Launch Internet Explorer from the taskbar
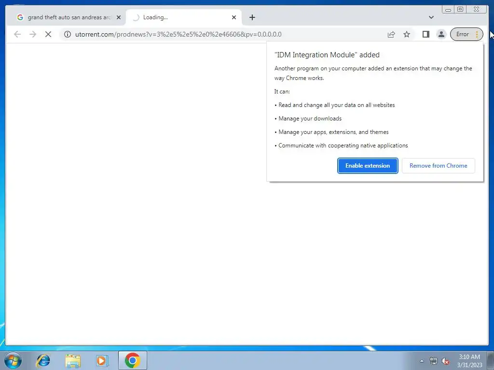The height and width of the screenshot is (370, 494). pyautogui.click(x=43, y=360)
